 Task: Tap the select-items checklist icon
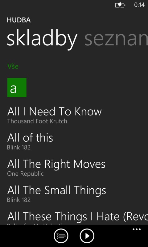click(61, 236)
